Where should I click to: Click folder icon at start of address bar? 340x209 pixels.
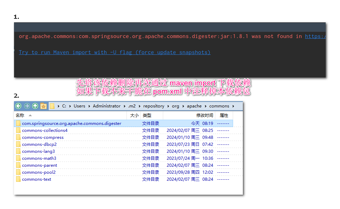coord(52,106)
